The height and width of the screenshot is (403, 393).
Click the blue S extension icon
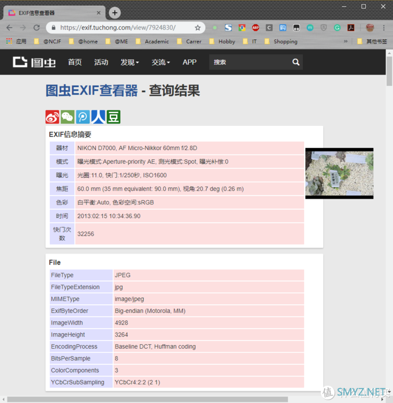228,28
